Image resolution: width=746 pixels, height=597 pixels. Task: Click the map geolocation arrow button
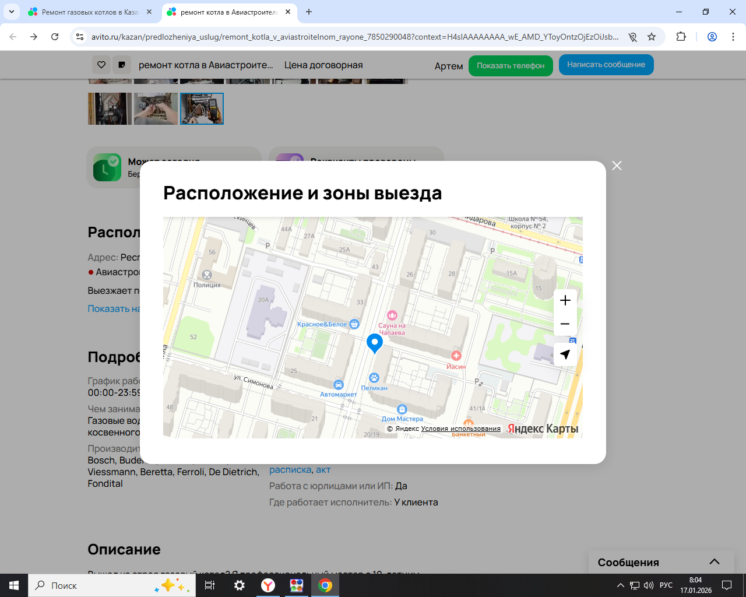click(565, 354)
